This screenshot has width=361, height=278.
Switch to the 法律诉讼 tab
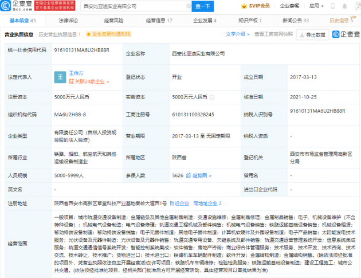pyautogui.click(x=68, y=20)
